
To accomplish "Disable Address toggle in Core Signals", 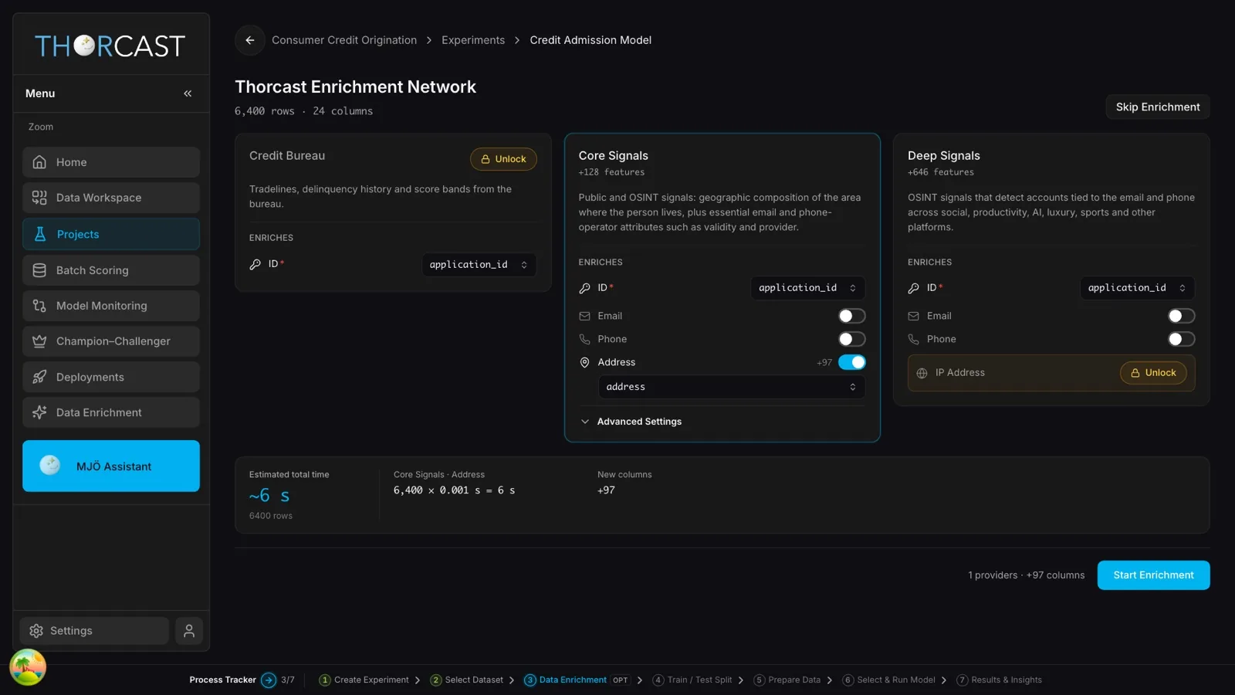I will 852,362.
